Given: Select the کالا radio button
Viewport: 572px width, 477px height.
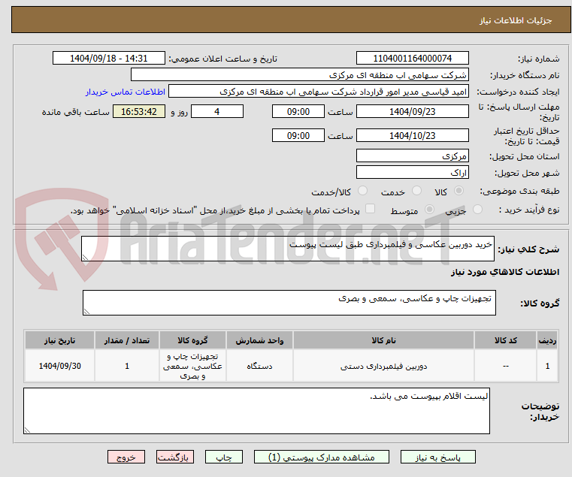Looking at the screenshot, I should [x=459, y=190].
